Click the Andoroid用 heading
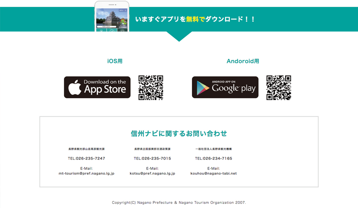The height and width of the screenshot is (208, 358). [243, 61]
